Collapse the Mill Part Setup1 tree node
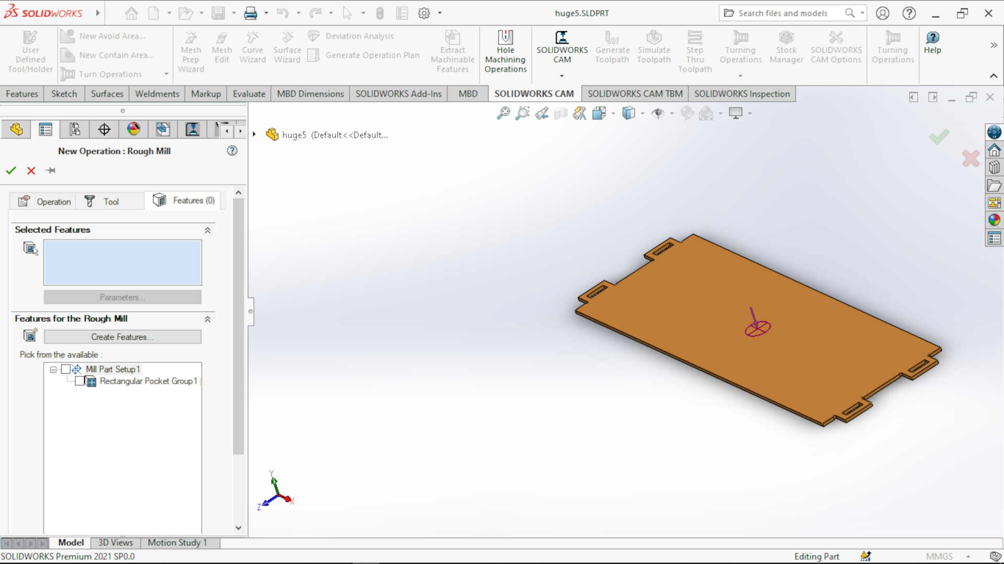Image resolution: width=1004 pixels, height=564 pixels. pos(52,369)
